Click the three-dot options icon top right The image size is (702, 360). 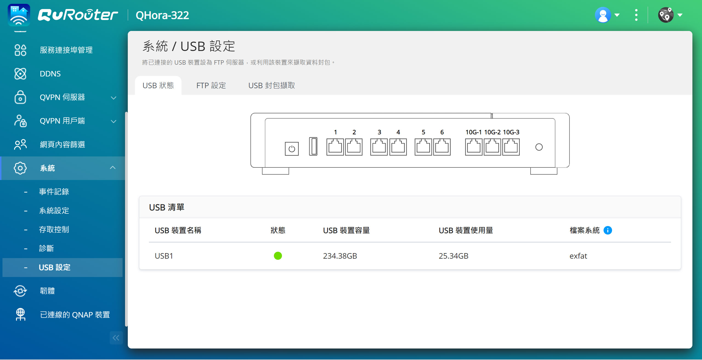[636, 15]
